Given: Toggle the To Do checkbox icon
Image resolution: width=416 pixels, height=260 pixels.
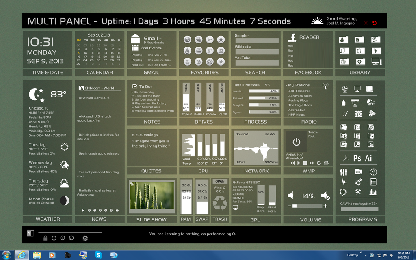Looking at the screenshot, I should [x=135, y=86].
